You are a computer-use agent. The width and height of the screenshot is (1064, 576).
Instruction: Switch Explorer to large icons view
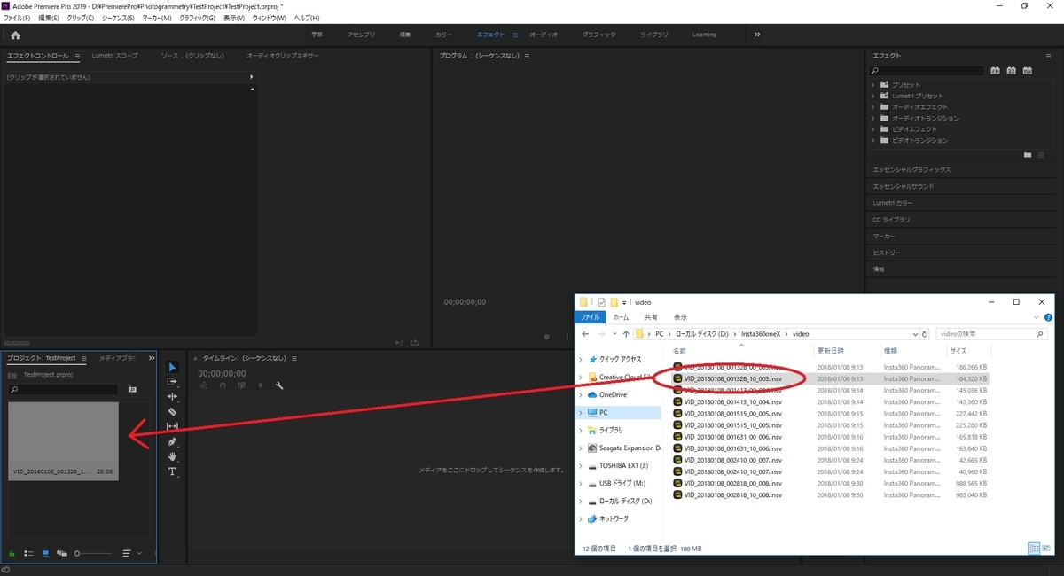pyautogui.click(x=1044, y=549)
